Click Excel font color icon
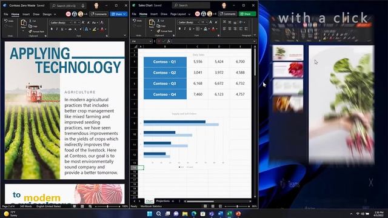Image resolution: width=388 pixels, height=218 pixels. pyautogui.click(x=213, y=29)
